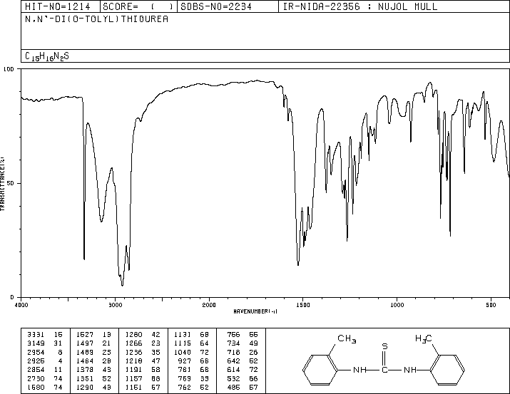Select the 532 peak table cell
This screenshot has height=394, width=510.
pyautogui.click(x=233, y=379)
